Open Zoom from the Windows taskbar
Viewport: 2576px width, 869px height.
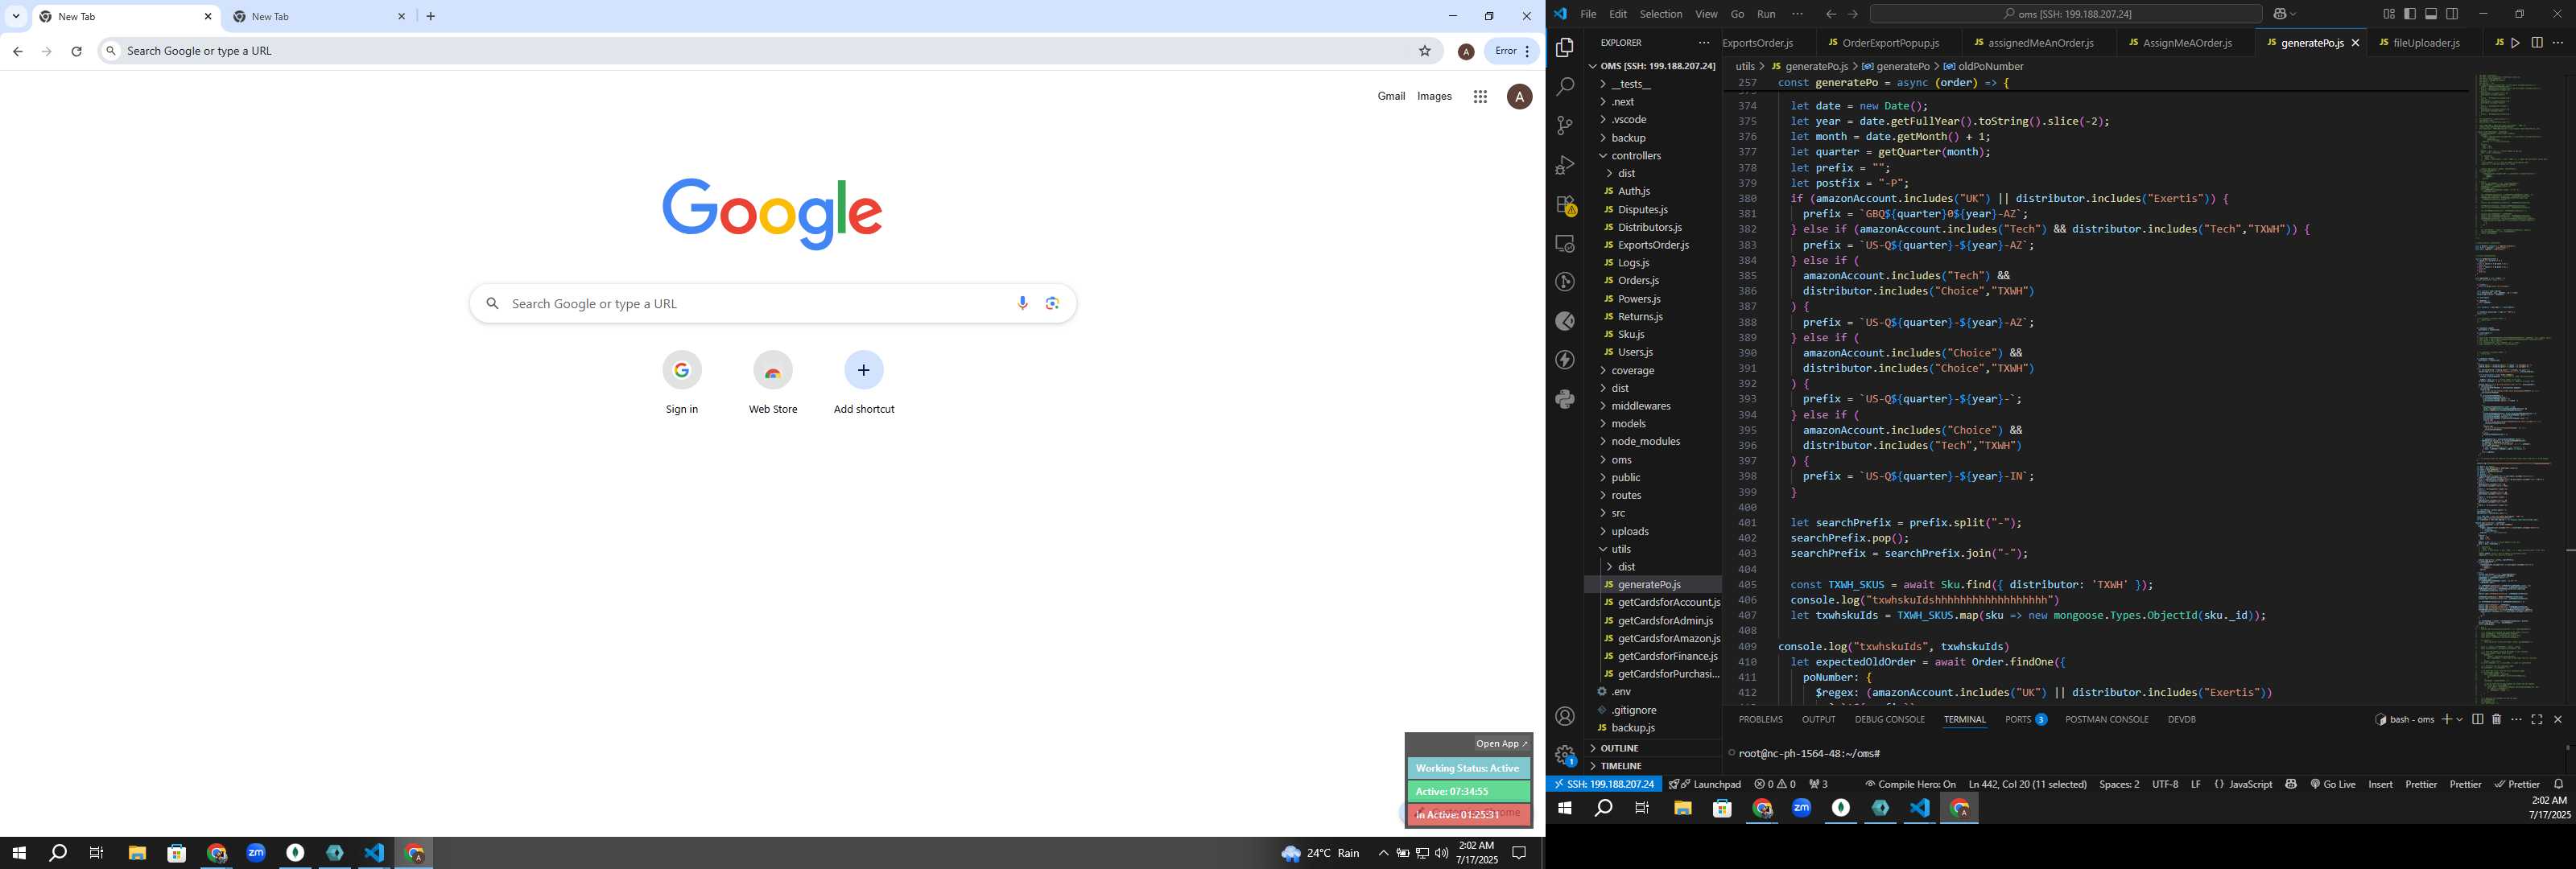(256, 853)
